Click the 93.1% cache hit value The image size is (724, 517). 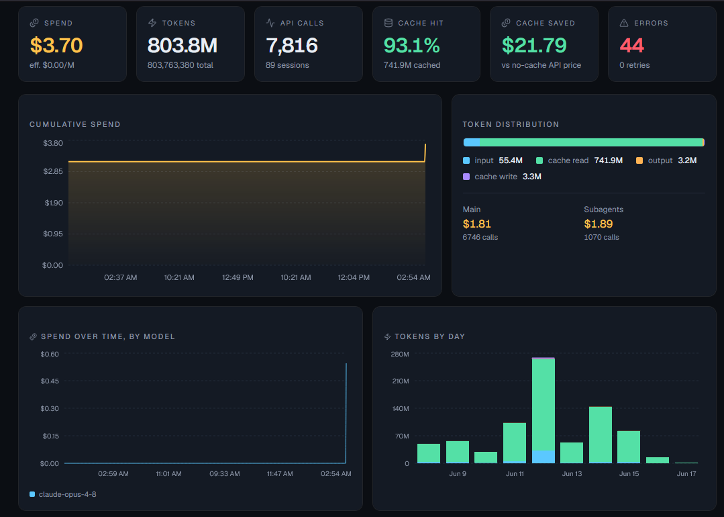[x=412, y=45]
